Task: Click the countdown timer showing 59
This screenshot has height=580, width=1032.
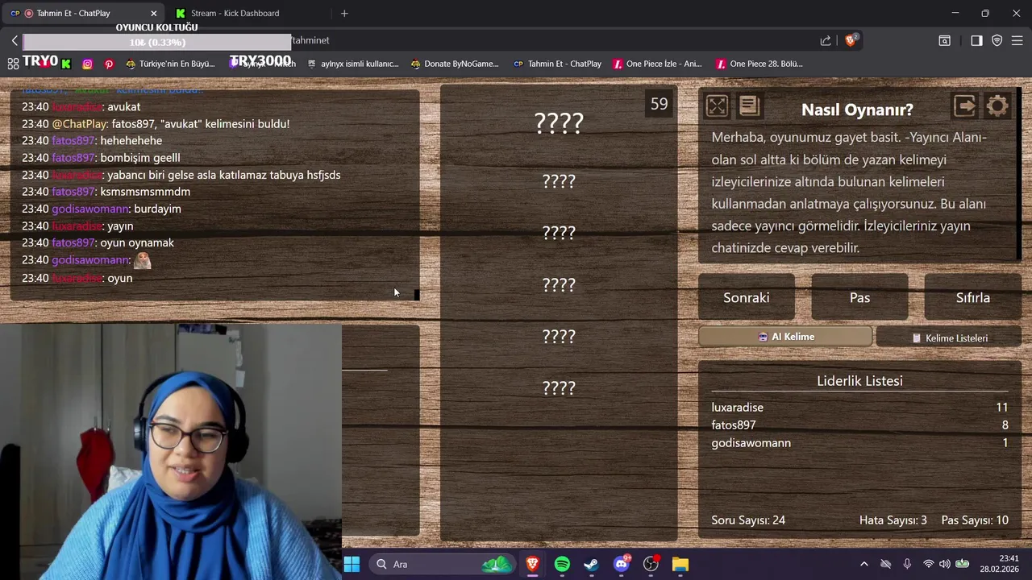Action: [x=660, y=104]
